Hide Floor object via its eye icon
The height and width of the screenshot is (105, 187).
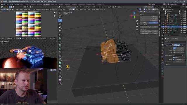click(x=183, y=32)
